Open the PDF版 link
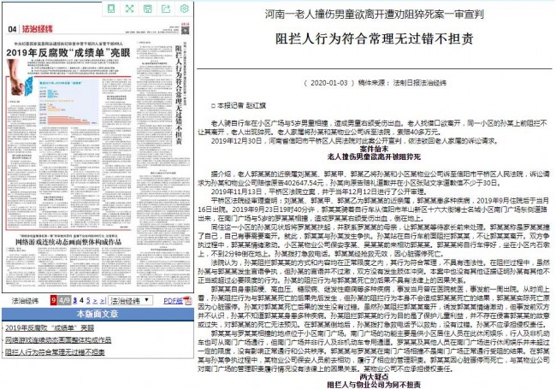The height and width of the screenshot is (389, 556). tap(173, 301)
